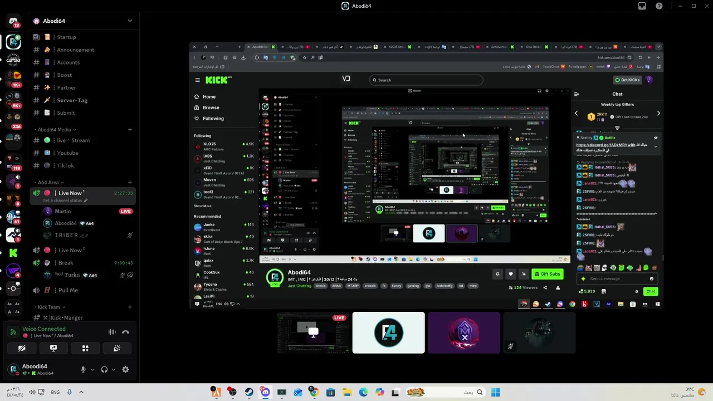Select the A4 logo participant tile

point(388,332)
